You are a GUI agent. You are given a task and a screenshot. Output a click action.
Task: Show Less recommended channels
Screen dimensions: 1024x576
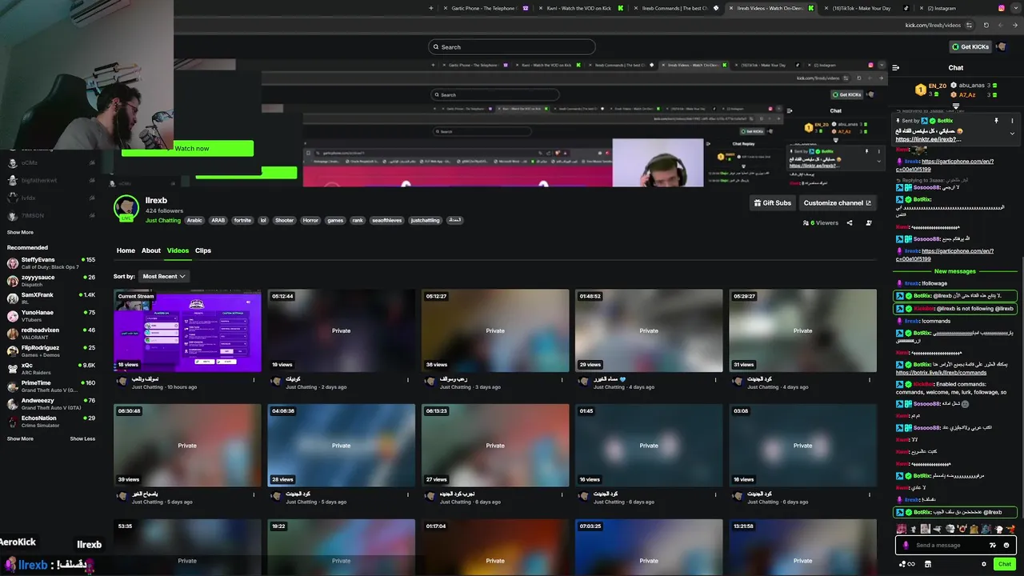click(x=82, y=438)
